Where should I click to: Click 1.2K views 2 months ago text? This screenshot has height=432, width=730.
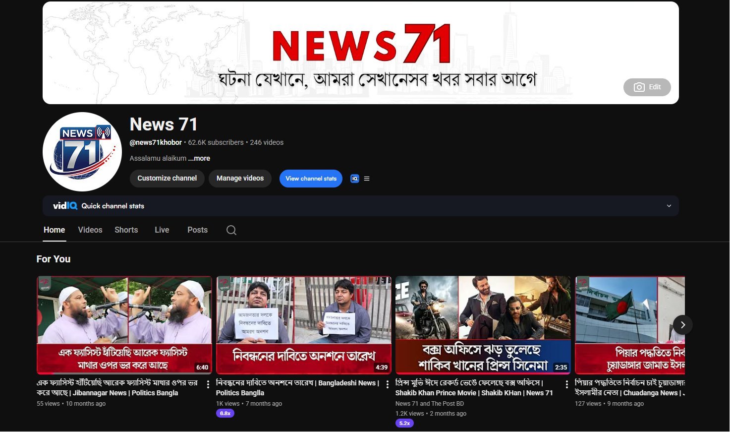431,414
